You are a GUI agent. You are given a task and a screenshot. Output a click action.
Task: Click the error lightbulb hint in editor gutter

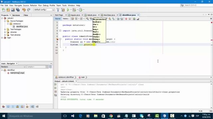pos(57,39)
